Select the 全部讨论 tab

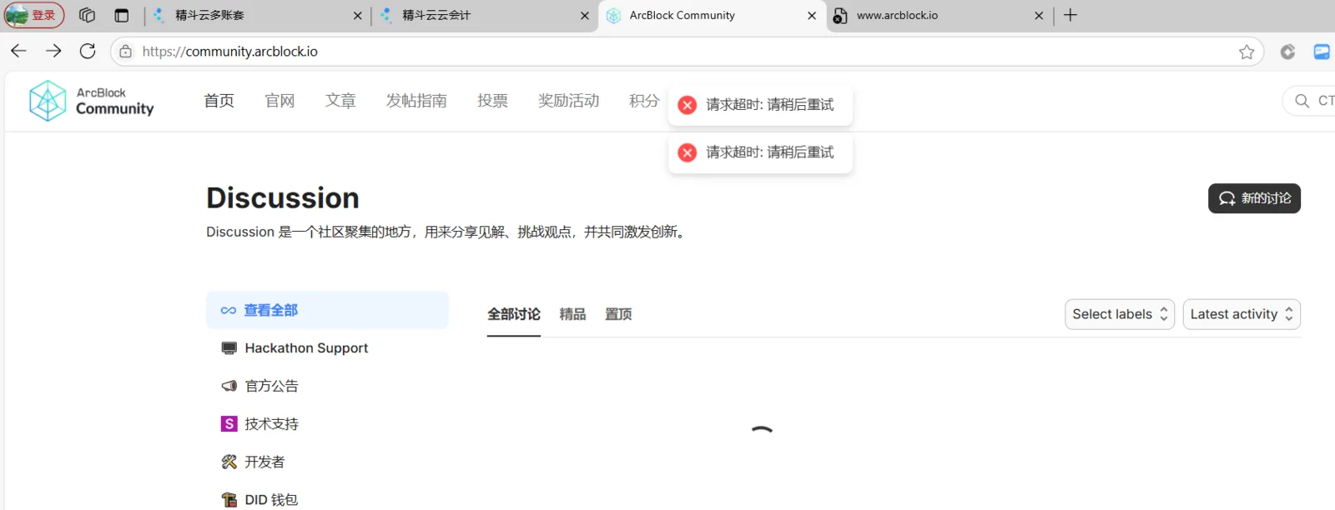[x=514, y=314]
